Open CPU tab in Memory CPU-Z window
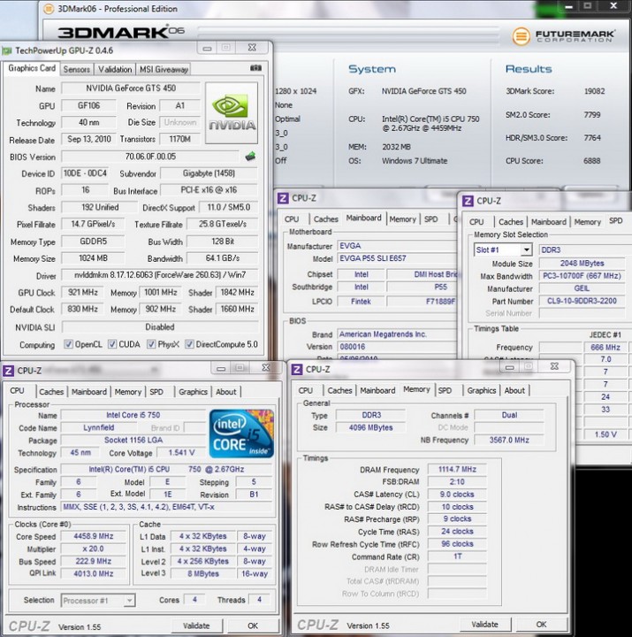The width and height of the screenshot is (632, 637). pyautogui.click(x=305, y=390)
